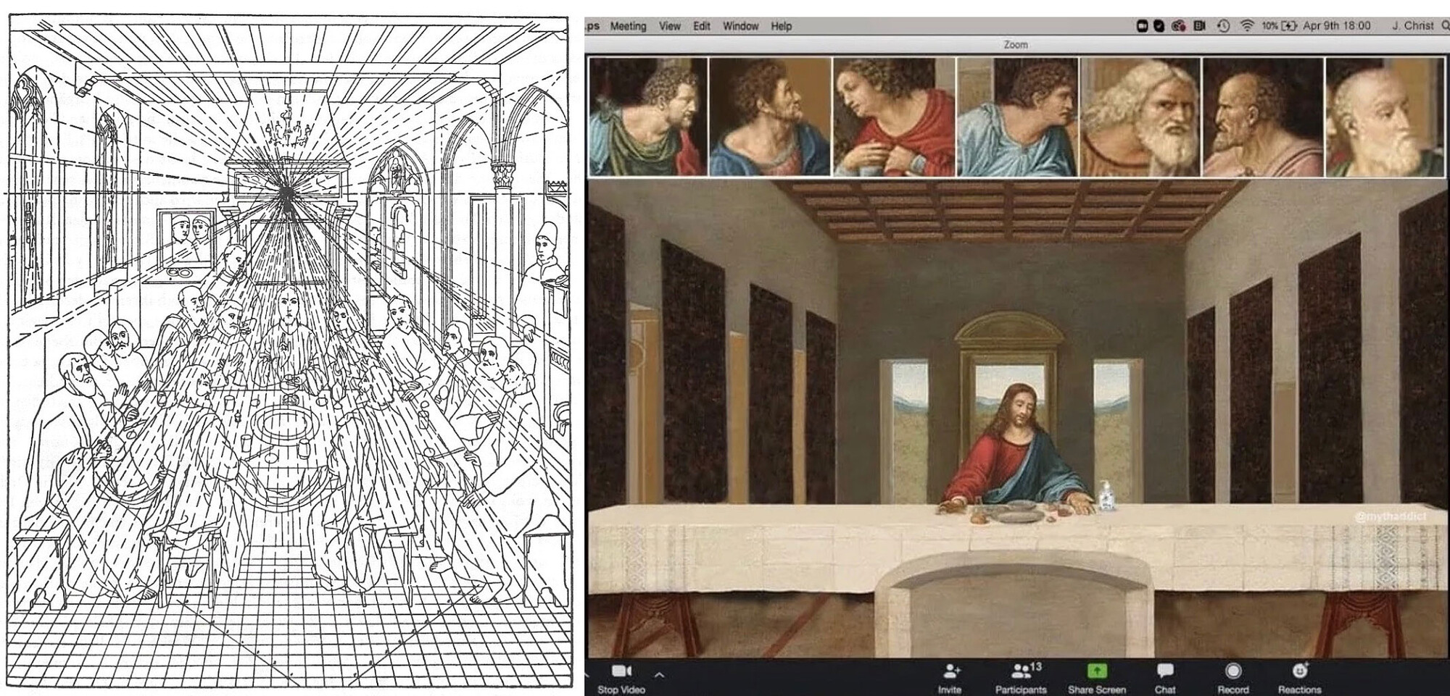Select the white-bearded participant thumbnail looking forward
Screen dimensions: 1450x696
click(x=1140, y=117)
